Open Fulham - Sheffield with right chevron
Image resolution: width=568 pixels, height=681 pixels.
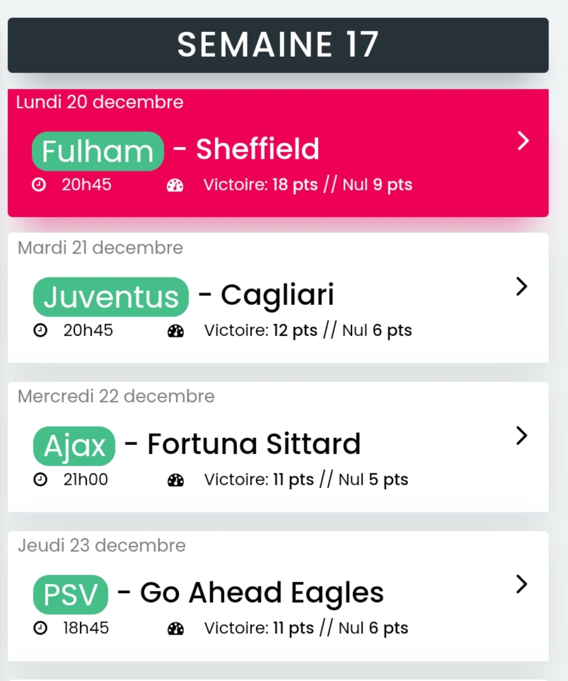(x=523, y=141)
